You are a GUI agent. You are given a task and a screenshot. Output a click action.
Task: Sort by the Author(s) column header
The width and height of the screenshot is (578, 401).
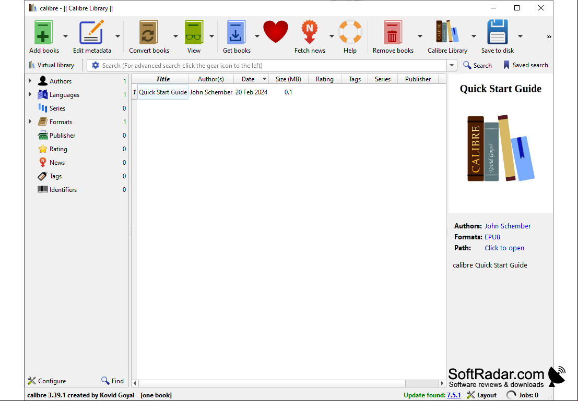click(211, 79)
